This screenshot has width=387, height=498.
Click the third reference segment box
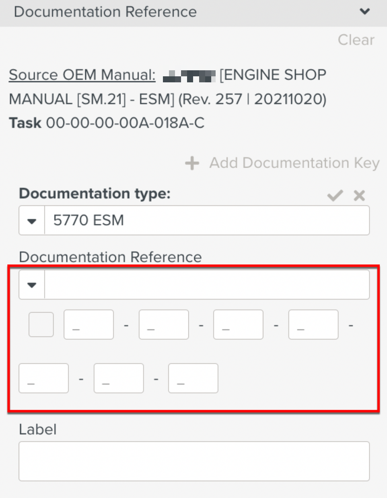click(238, 325)
